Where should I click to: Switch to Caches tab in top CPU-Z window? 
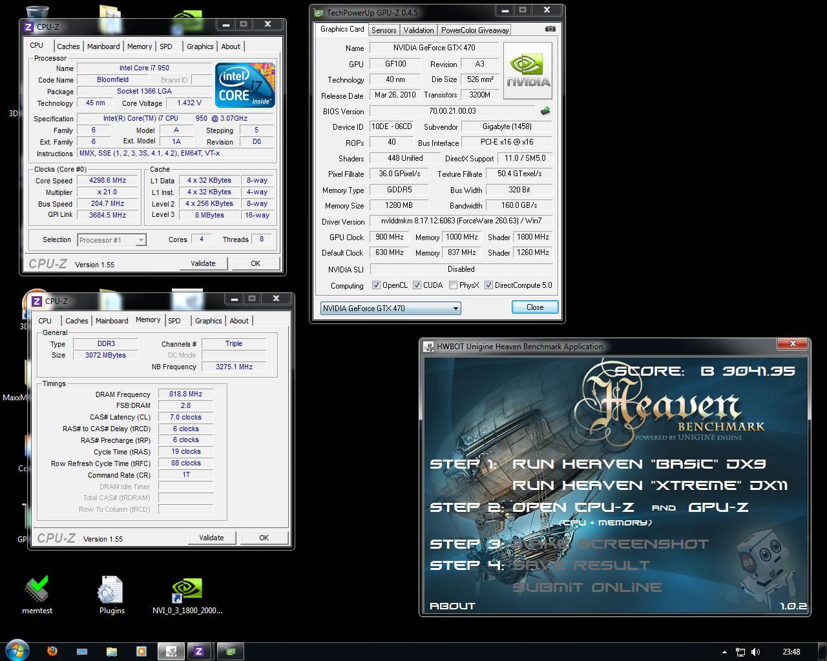(x=68, y=46)
